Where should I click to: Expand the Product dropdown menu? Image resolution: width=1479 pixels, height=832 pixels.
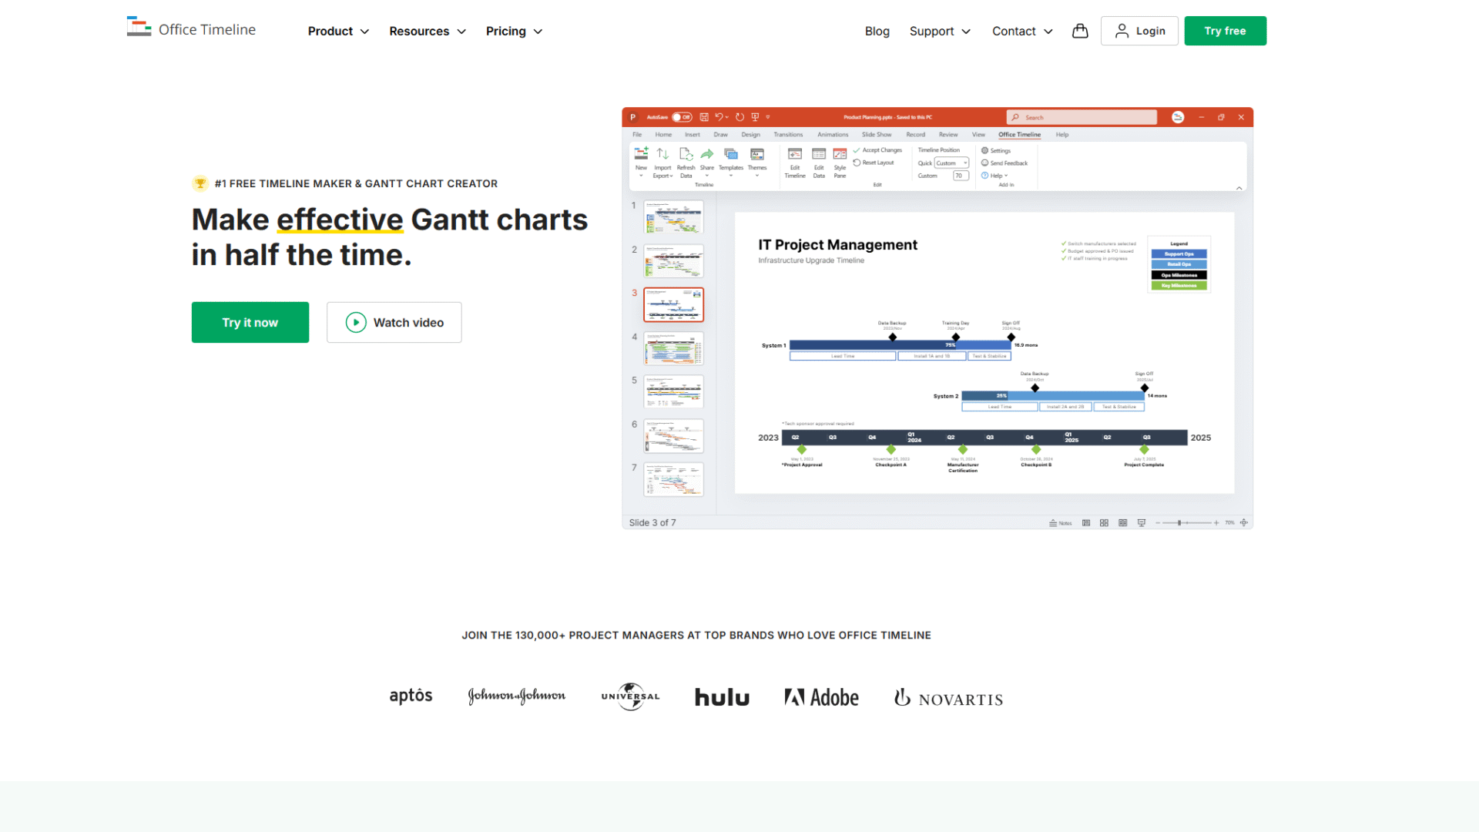[x=338, y=31]
